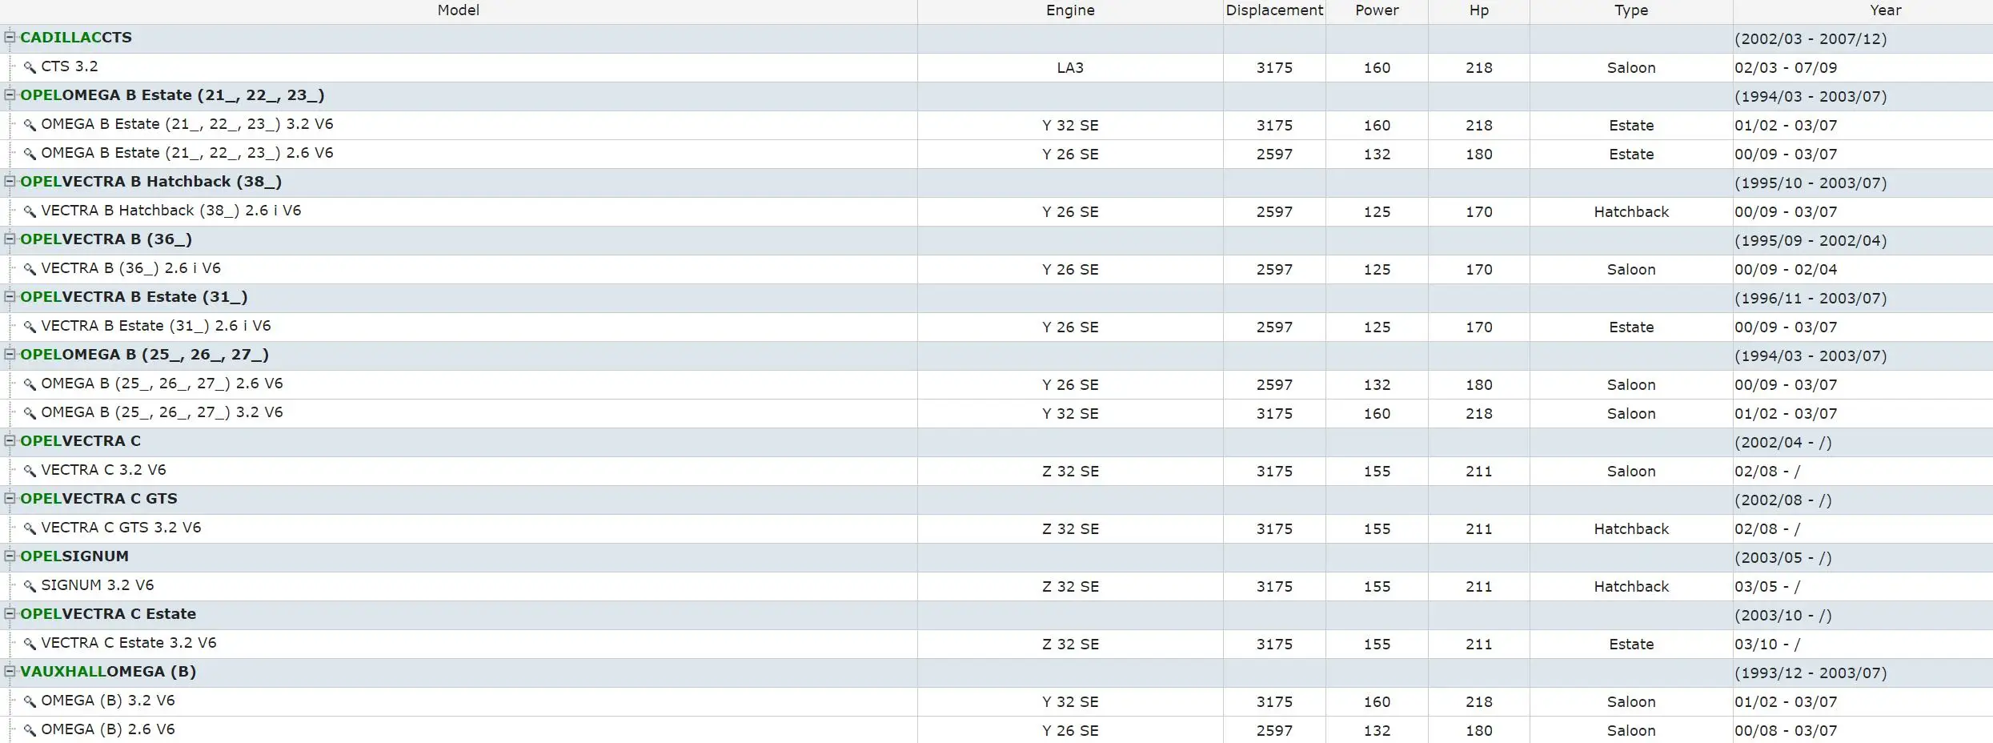The image size is (1993, 743).
Task: Collapse the OPEL VECTRA B Estate (31_) group
Action: [x=10, y=296]
